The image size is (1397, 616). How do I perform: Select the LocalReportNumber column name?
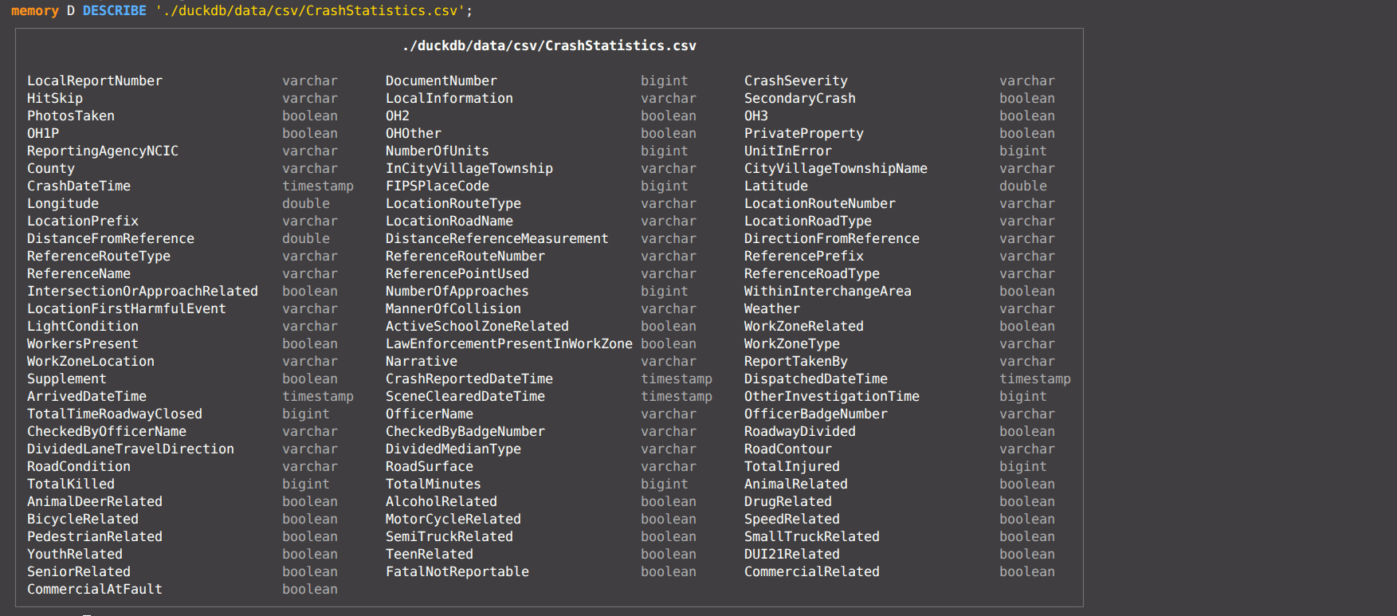coord(95,81)
